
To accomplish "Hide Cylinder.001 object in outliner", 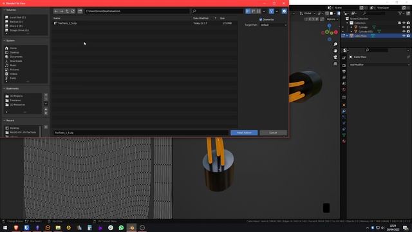I will (x=404, y=32).
